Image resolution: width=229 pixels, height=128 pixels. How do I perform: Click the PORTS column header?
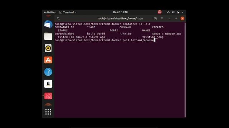114,31
